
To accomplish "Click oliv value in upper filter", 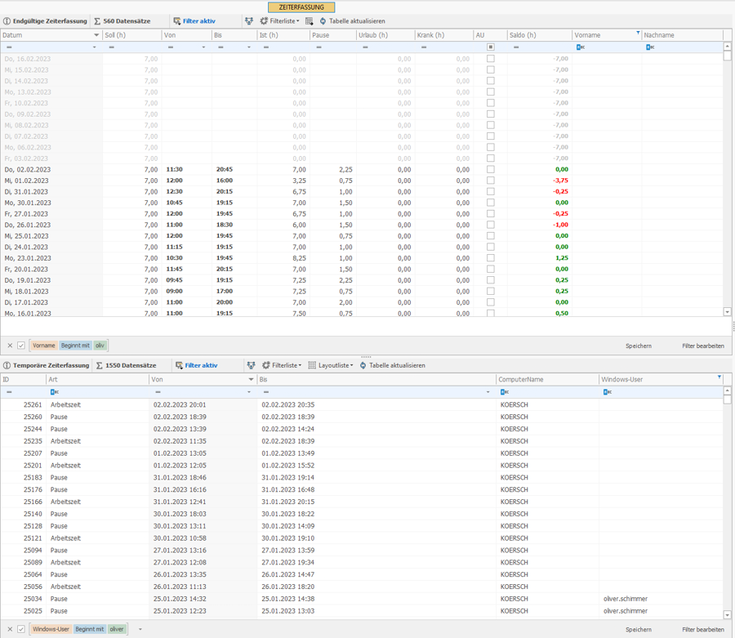I will 100,346.
